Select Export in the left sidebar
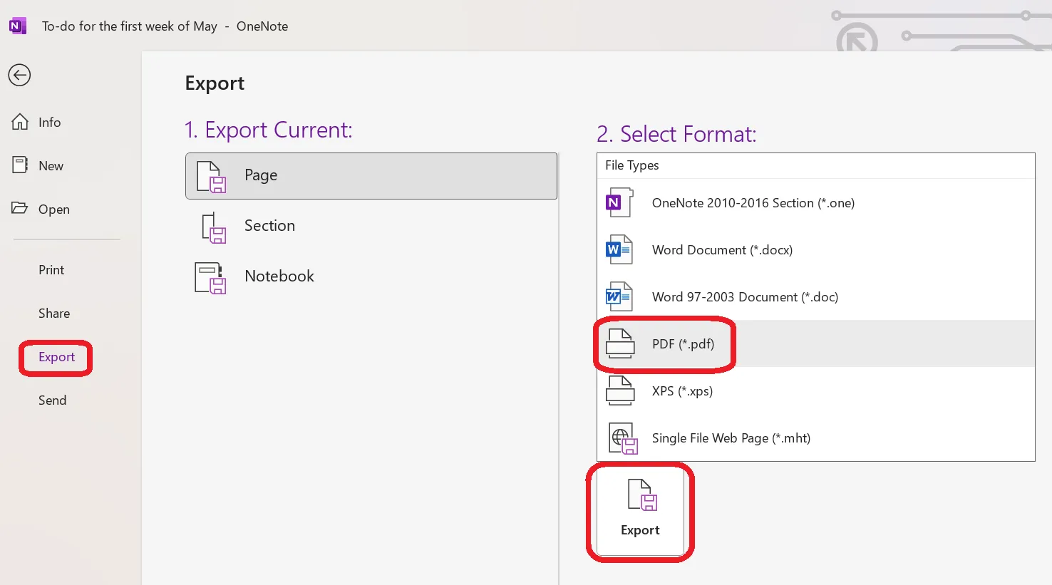Viewport: 1052px width, 585px height. pyautogui.click(x=56, y=357)
